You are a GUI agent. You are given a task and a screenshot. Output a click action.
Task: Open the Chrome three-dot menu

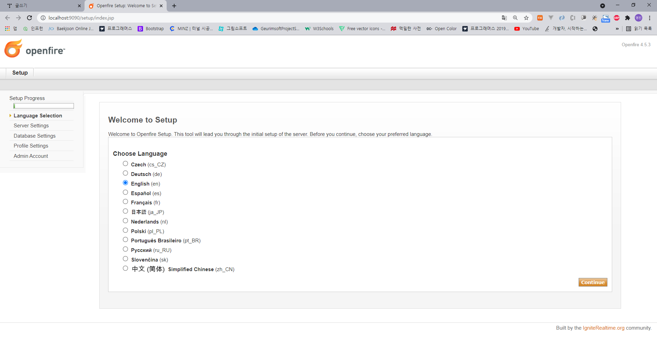(x=649, y=18)
